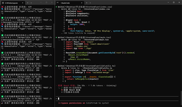
Task: Click the pending todo '打包脚本与说明'
Action: click(x=71, y=92)
